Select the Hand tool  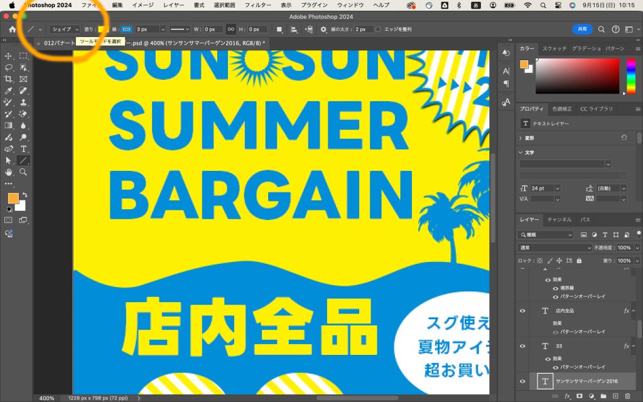pos(9,171)
